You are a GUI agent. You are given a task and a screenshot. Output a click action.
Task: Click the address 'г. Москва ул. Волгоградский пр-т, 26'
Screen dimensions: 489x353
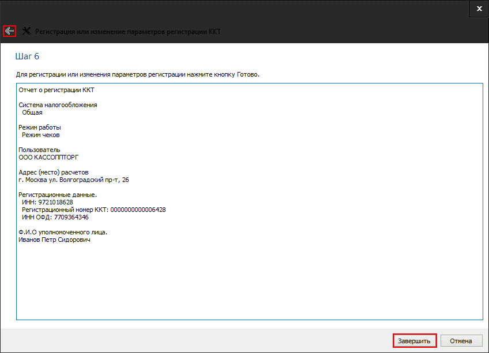tap(74, 180)
